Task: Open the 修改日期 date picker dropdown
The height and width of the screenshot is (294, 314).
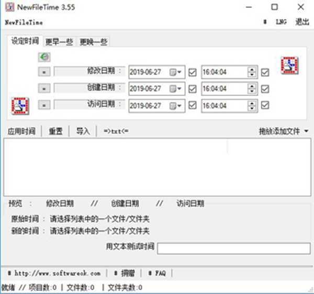Action: tap(176, 72)
